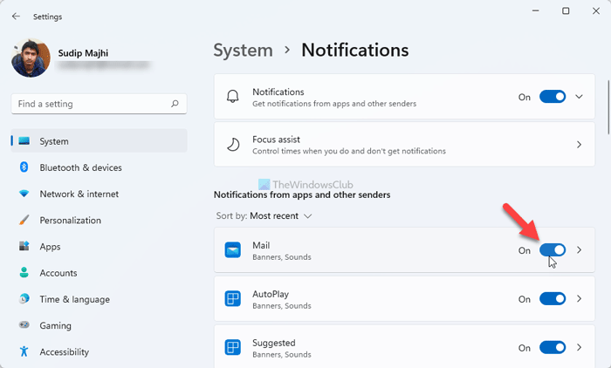Image resolution: width=611 pixels, height=368 pixels.
Task: Switch off the AutoPlay notifications toggle
Action: click(x=553, y=299)
